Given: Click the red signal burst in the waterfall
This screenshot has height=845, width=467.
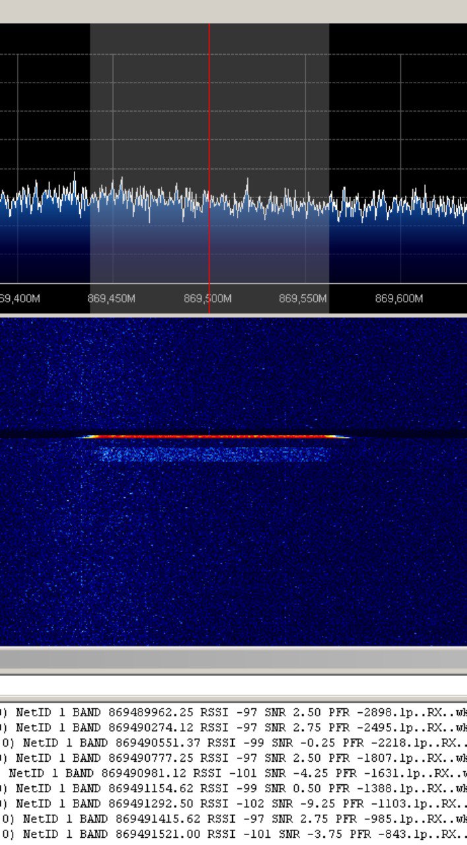Looking at the screenshot, I should pos(211,436).
